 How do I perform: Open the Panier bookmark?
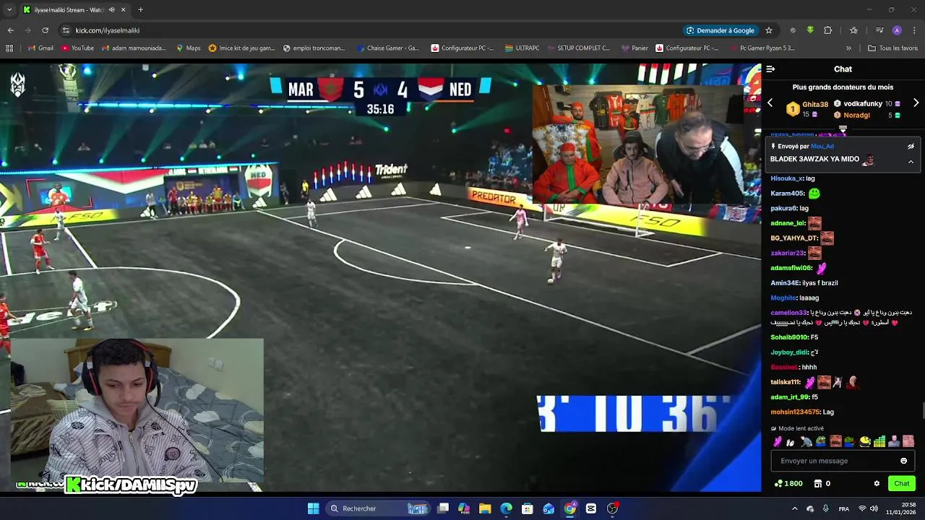point(634,48)
